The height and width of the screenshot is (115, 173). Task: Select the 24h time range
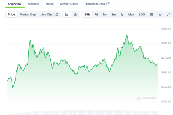[x=87, y=15]
